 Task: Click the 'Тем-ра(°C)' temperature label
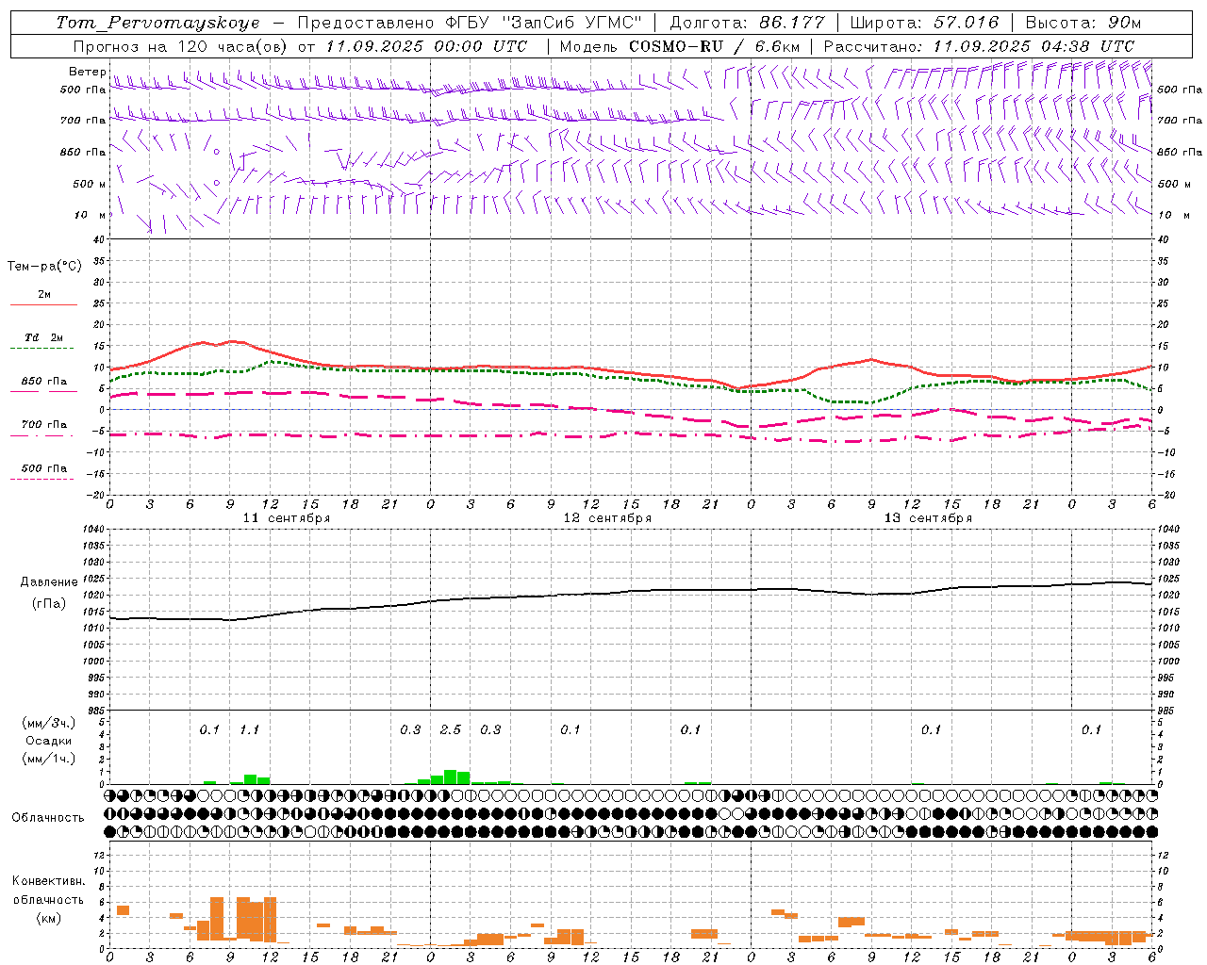(44, 267)
